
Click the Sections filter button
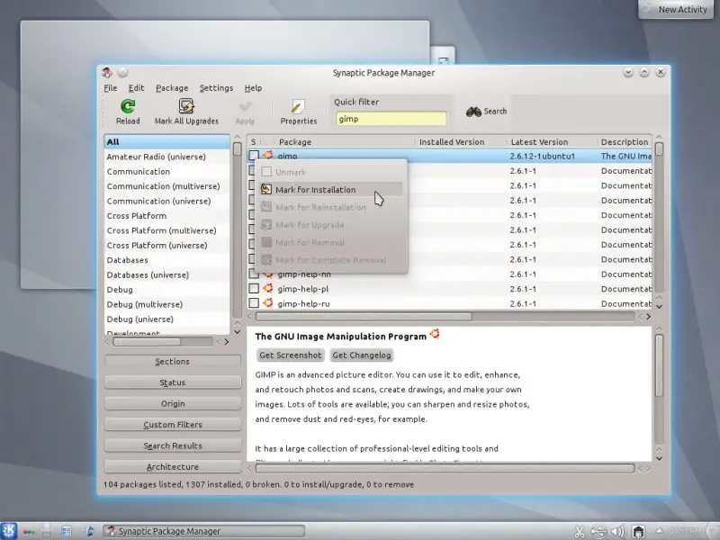click(x=173, y=362)
